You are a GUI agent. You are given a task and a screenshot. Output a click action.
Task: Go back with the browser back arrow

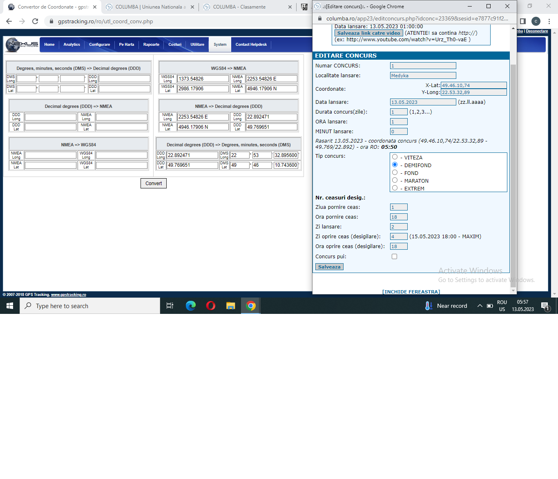9,21
